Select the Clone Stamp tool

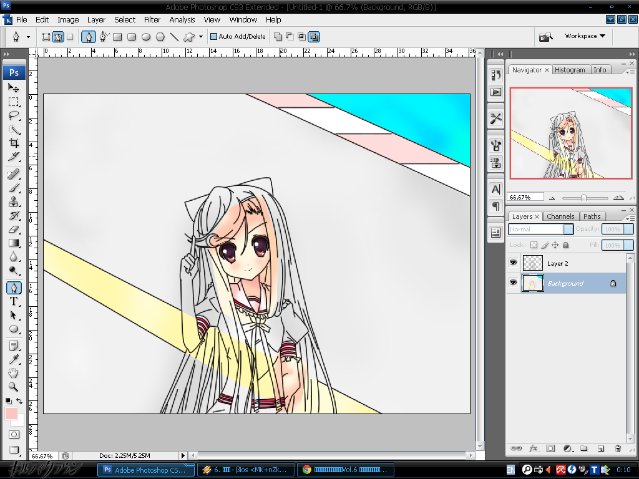(x=14, y=202)
